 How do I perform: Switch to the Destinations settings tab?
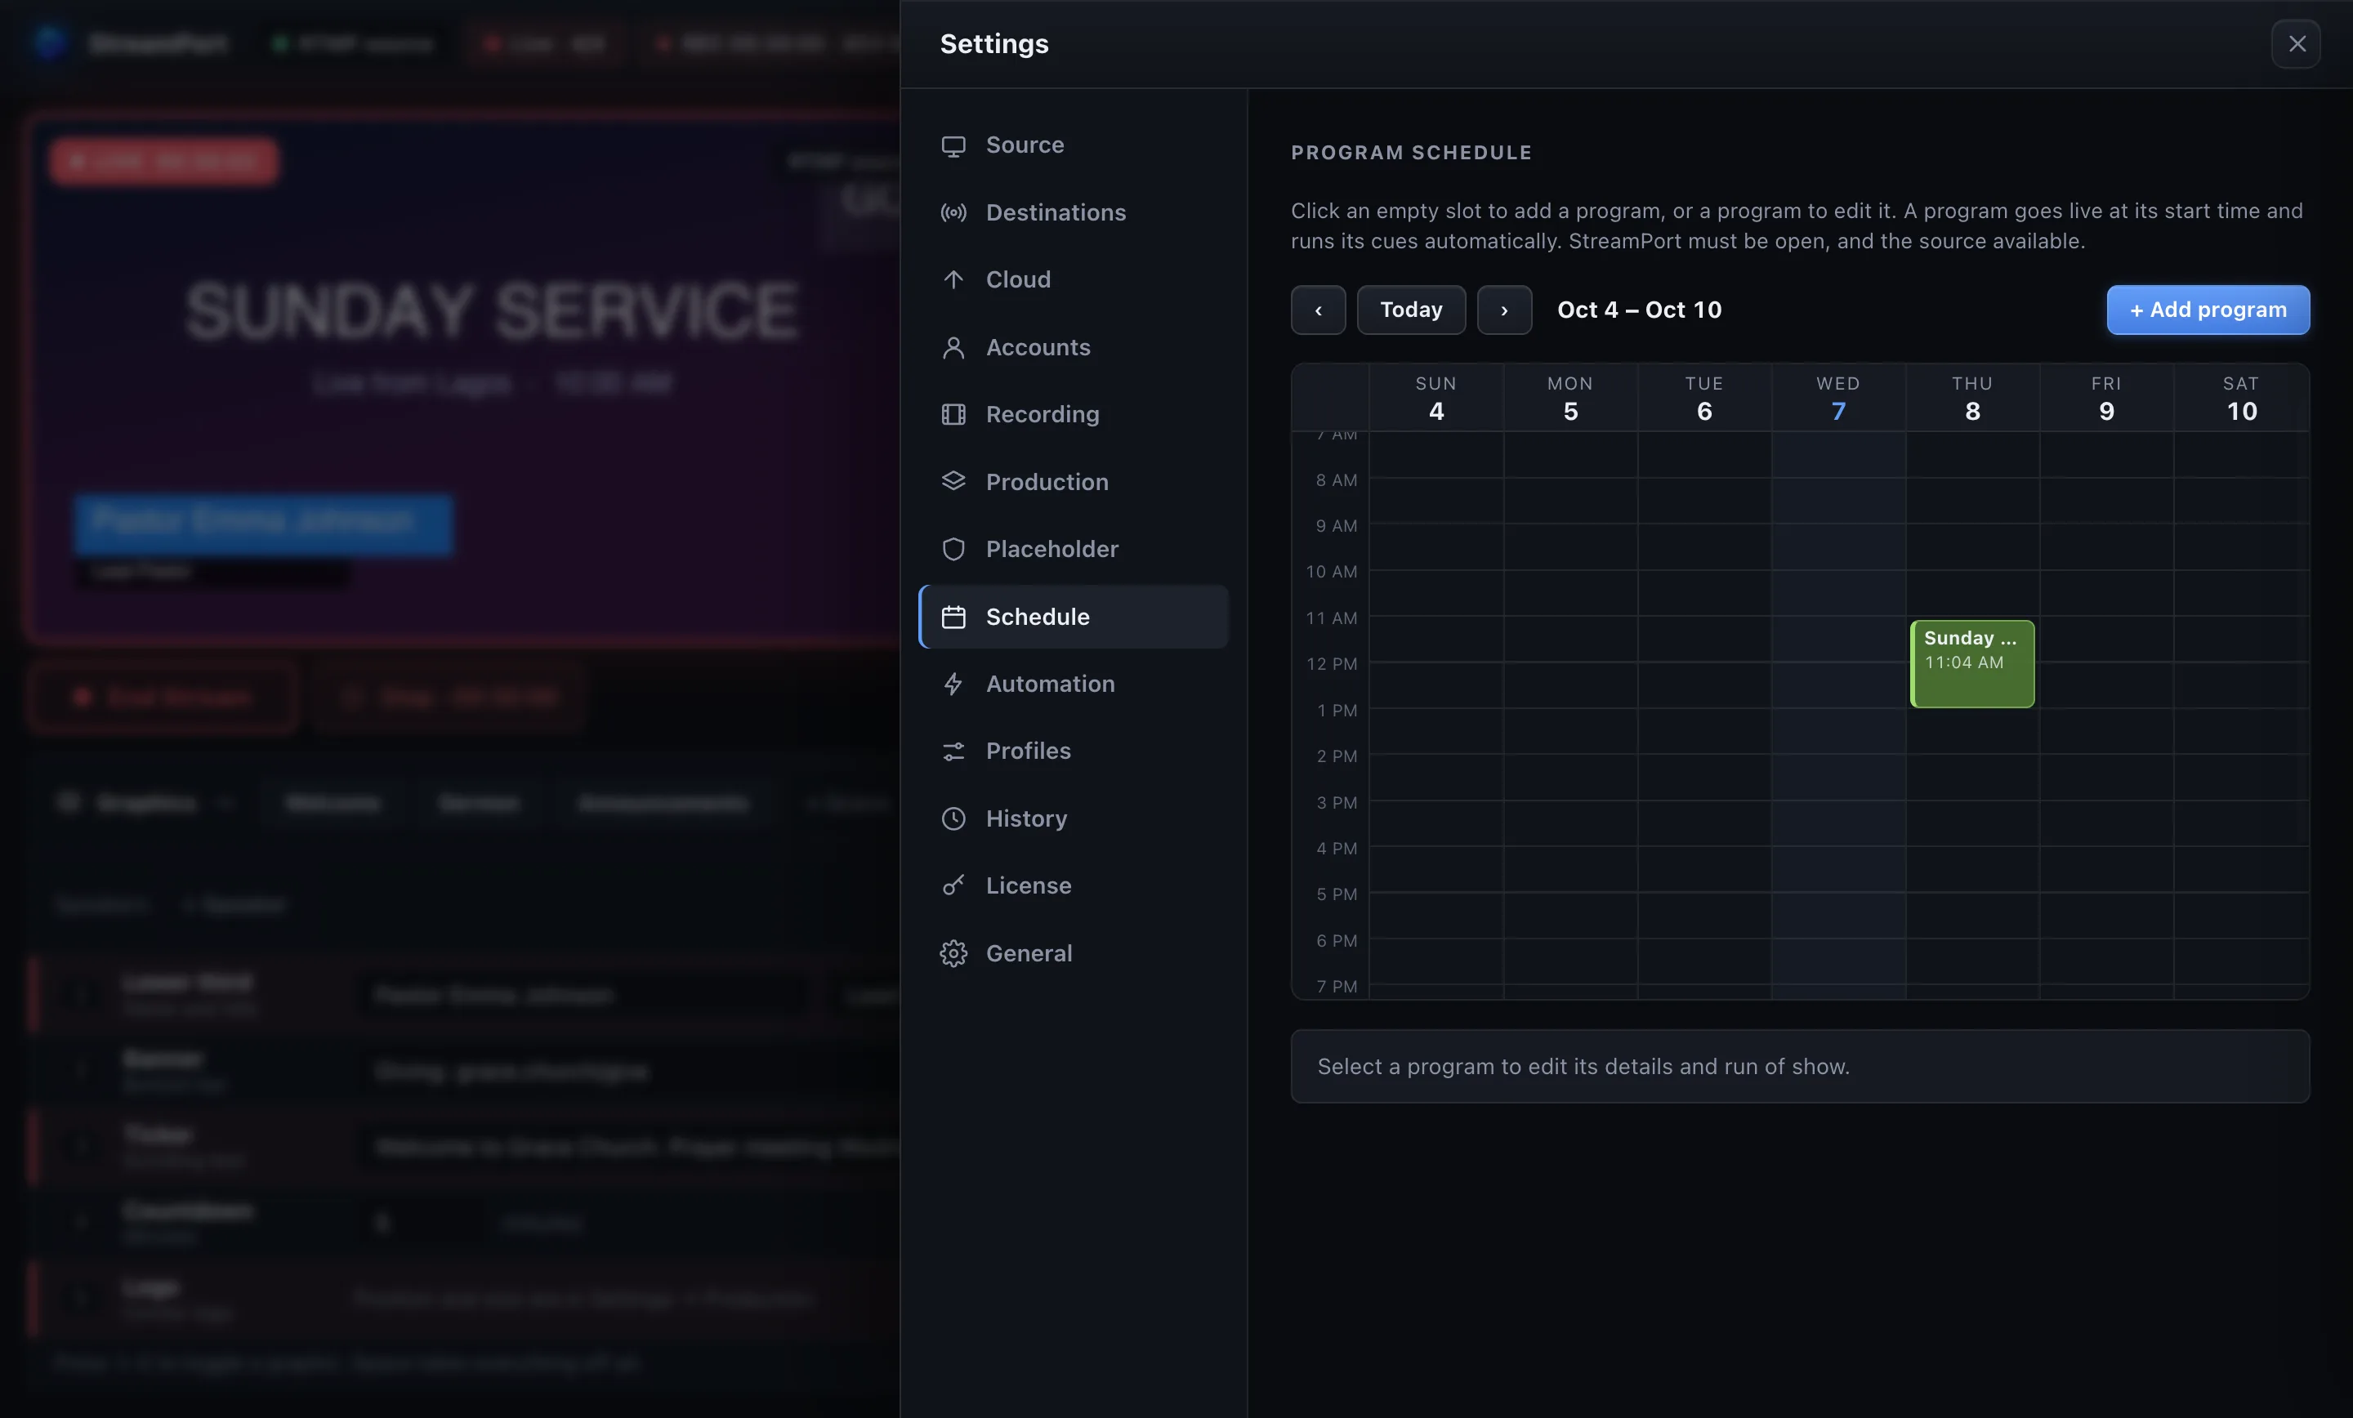1074,213
